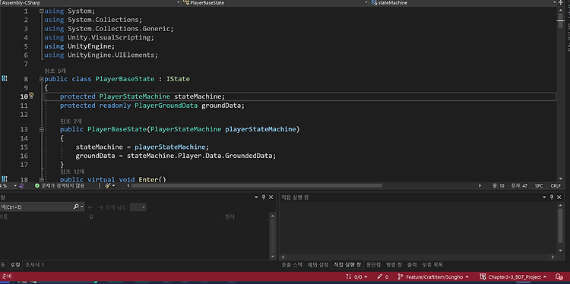Click the editor scroll right arrow
Image resolution: width=570 pixels, height=284 pixels.
[x=480, y=185]
